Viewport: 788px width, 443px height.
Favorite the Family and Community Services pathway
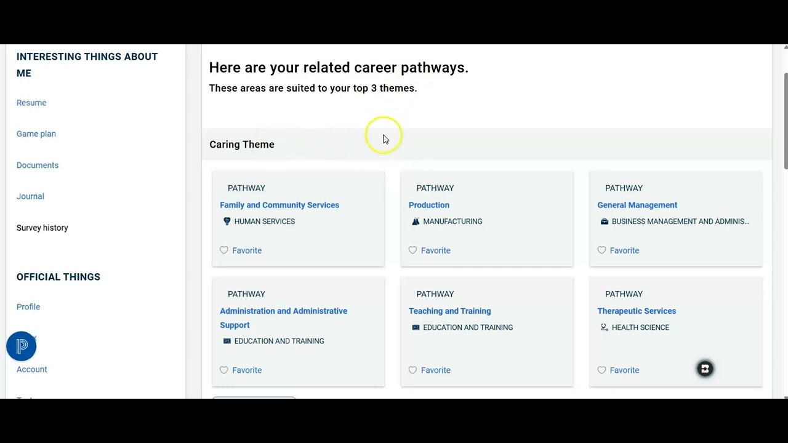(x=241, y=250)
